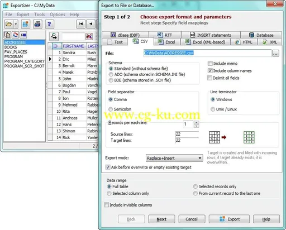The width and height of the screenshot is (286, 230).
Task: Click the print toolbar icon in Exportizer
Action: [37, 24]
